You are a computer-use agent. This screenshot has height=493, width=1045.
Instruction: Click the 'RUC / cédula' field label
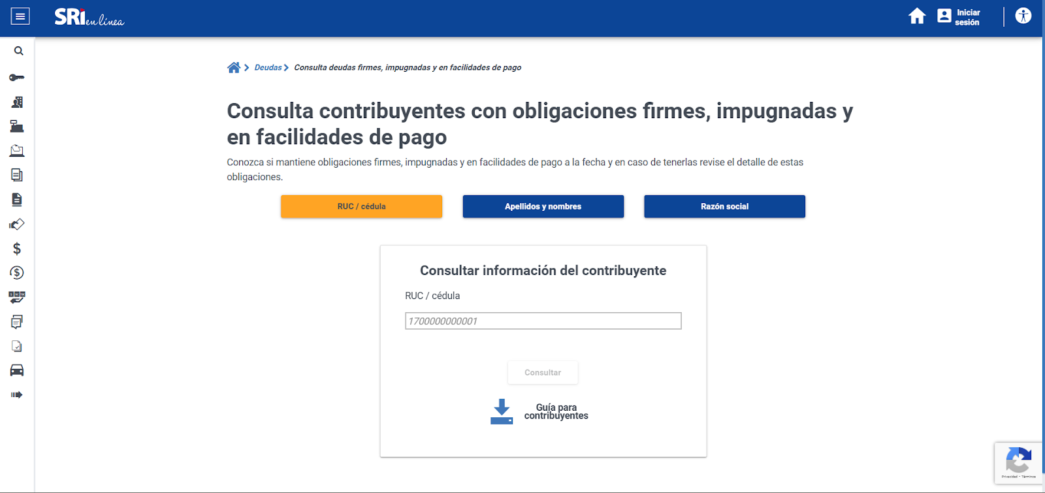click(432, 296)
